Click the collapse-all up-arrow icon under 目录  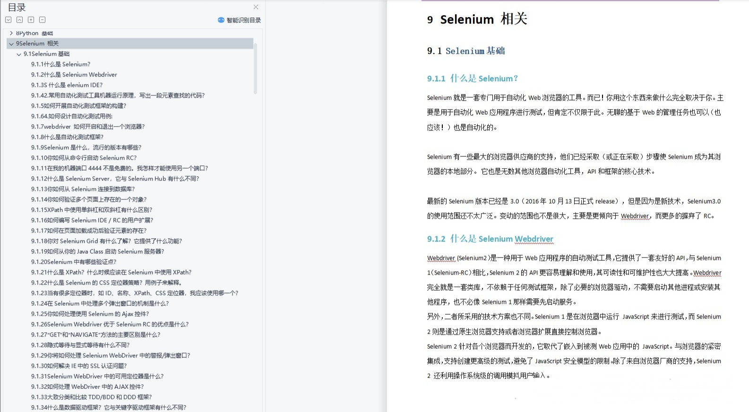[19, 20]
